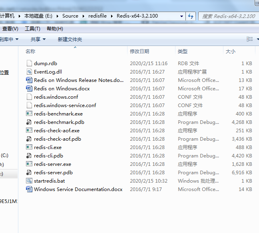
Task: Click the startredis.bat batch file icon
Action: click(29, 181)
